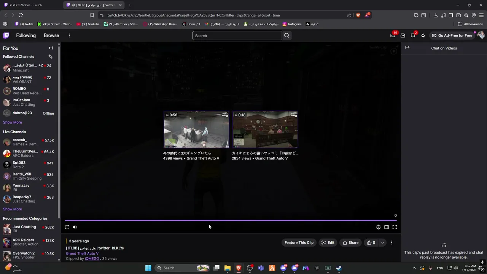Open the clip's vertical three-dot options

392,242
